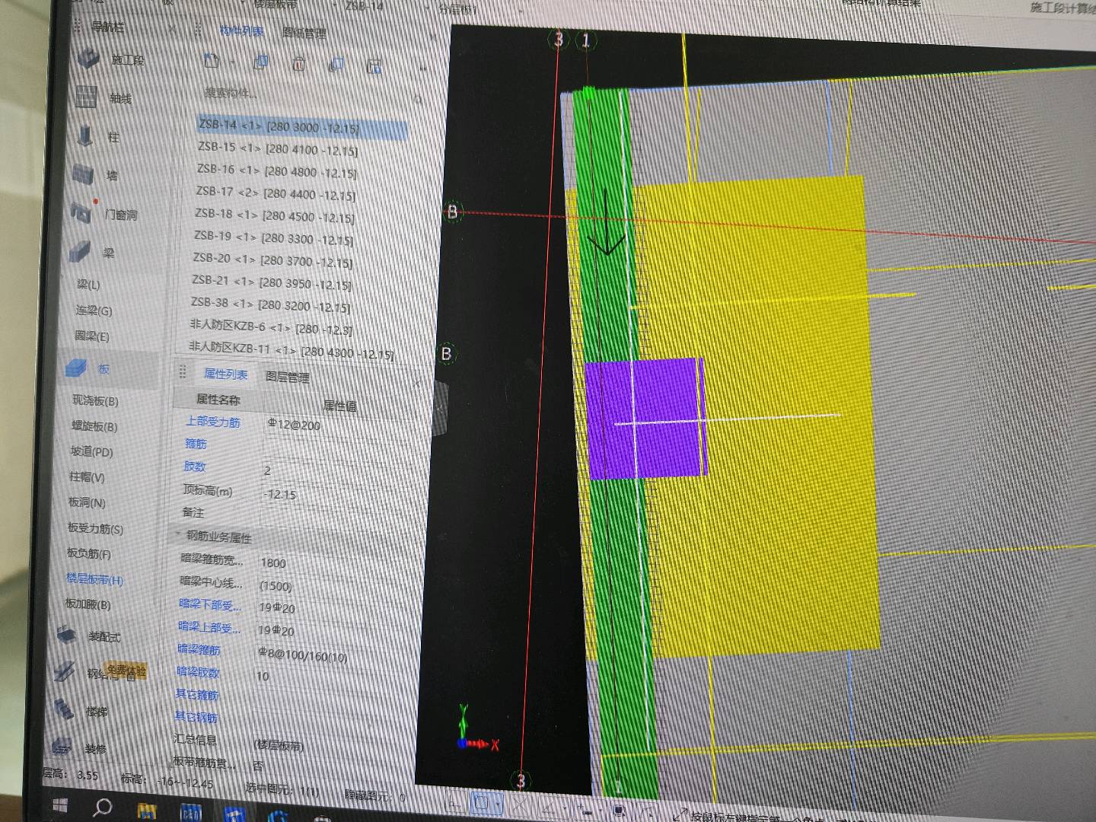Select 连梁(G) in navigation list
The width and height of the screenshot is (1096, 822).
pos(94,311)
